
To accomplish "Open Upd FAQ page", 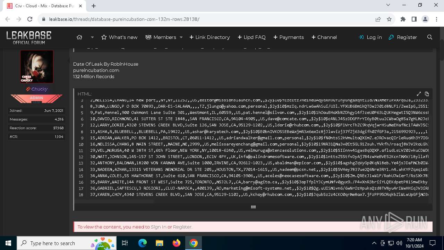I will (251, 37).
